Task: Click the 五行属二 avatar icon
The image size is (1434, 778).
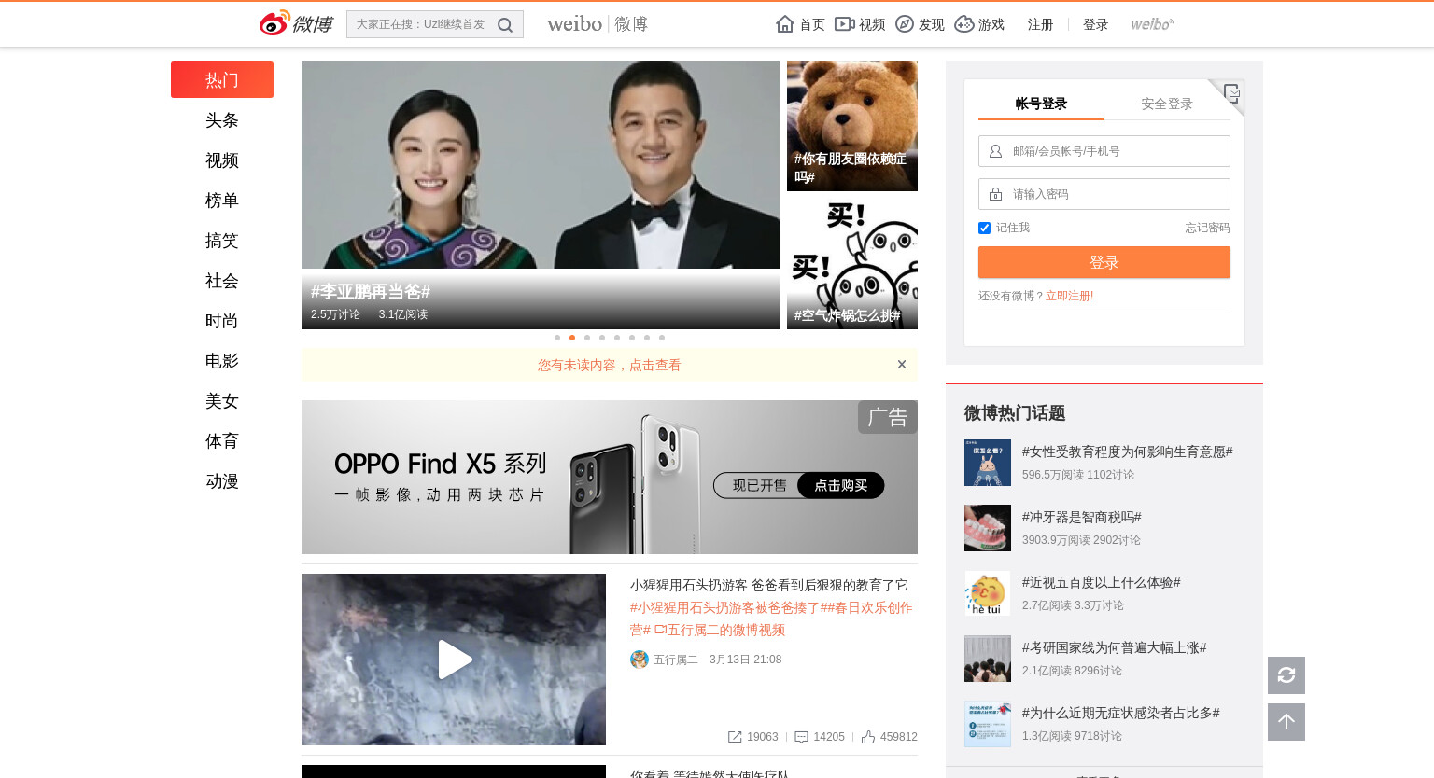Action: point(640,660)
